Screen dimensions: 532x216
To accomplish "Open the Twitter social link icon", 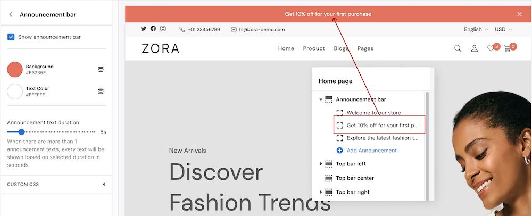I will pyautogui.click(x=144, y=29).
